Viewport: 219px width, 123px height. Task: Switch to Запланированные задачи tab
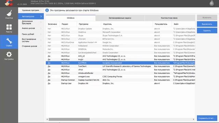coord(120,18)
